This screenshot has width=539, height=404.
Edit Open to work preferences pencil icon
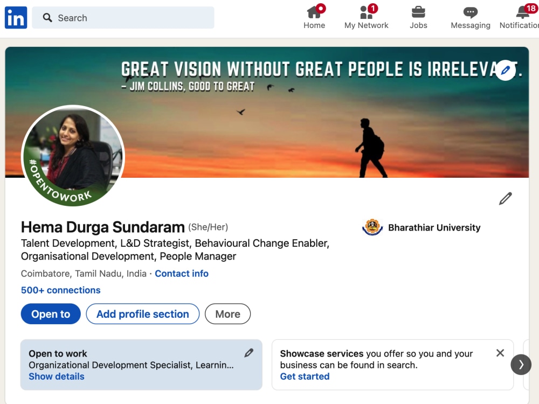click(249, 353)
